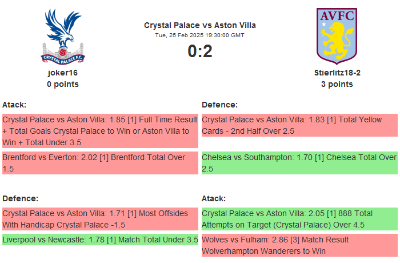Click the left Atack heading
400x263 pixels.
(14, 105)
